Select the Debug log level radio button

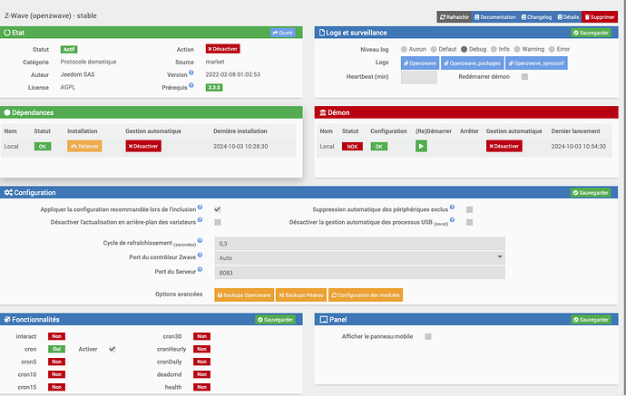pos(463,49)
